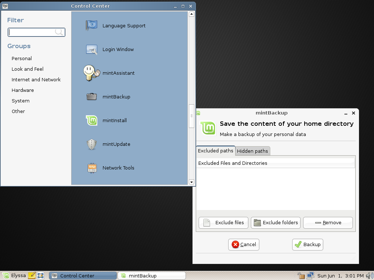Open the network connection tray icon
The height and width of the screenshot is (280, 374).
[310, 276]
